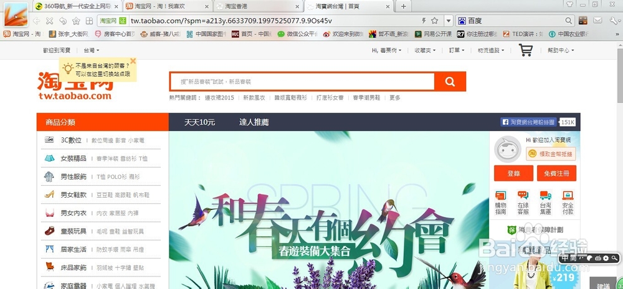Open the 微信公众平台 bookmark

[298, 34]
